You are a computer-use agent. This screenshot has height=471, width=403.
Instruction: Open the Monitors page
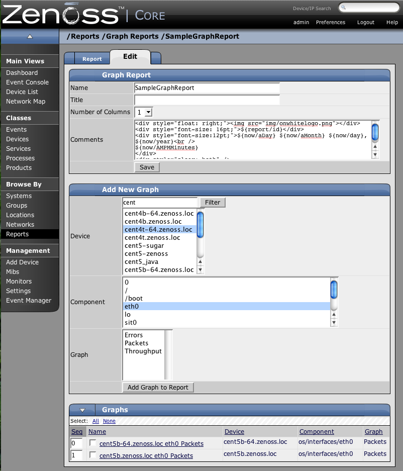pos(19,281)
